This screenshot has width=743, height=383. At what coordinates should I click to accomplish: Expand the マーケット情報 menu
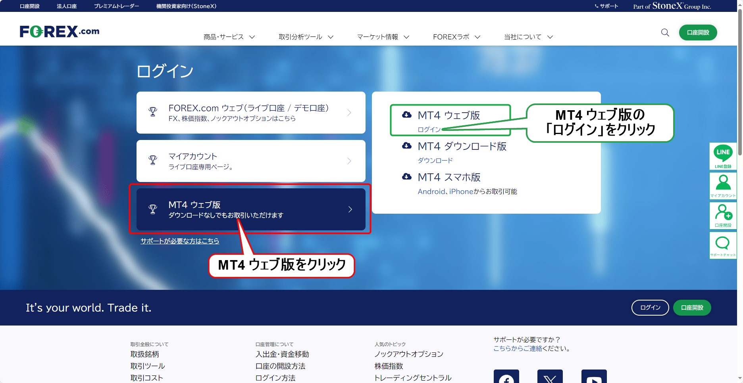[383, 37]
